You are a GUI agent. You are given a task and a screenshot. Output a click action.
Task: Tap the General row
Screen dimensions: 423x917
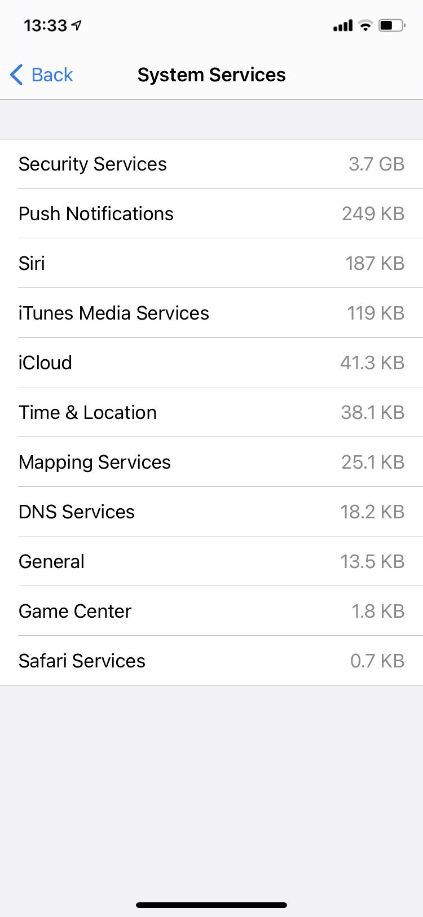[x=211, y=561]
